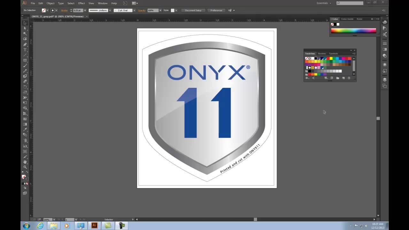Toggle the Fill and Stroke indicator in toolbox
The height and width of the screenshot is (230, 409).
pyautogui.click(x=25, y=177)
